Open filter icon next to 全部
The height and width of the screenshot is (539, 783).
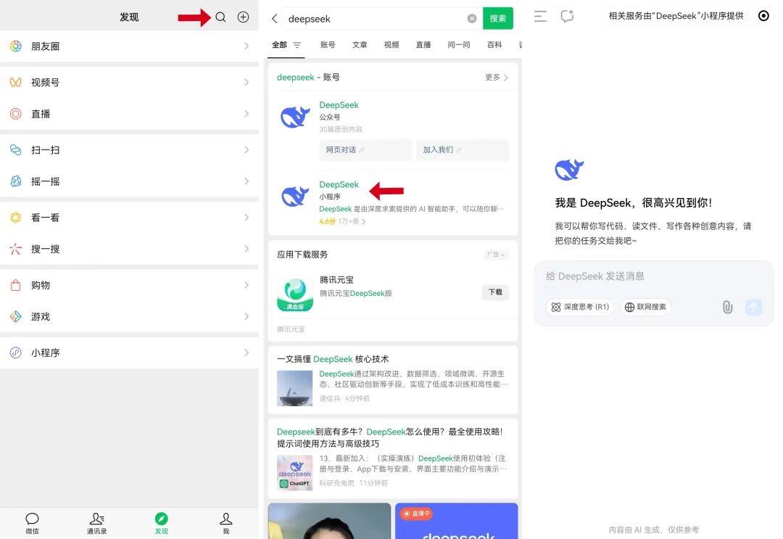pos(297,45)
